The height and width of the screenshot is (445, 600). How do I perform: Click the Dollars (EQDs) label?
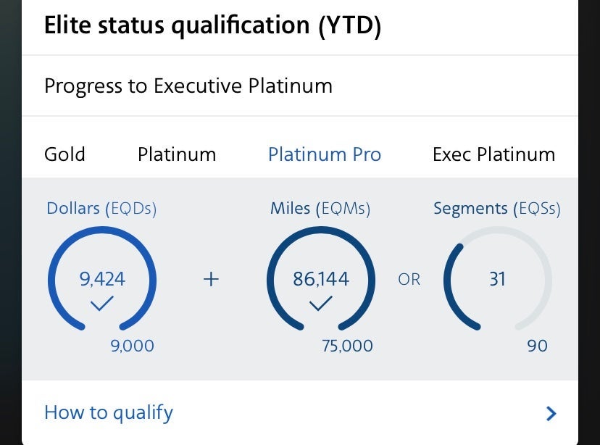(x=101, y=209)
